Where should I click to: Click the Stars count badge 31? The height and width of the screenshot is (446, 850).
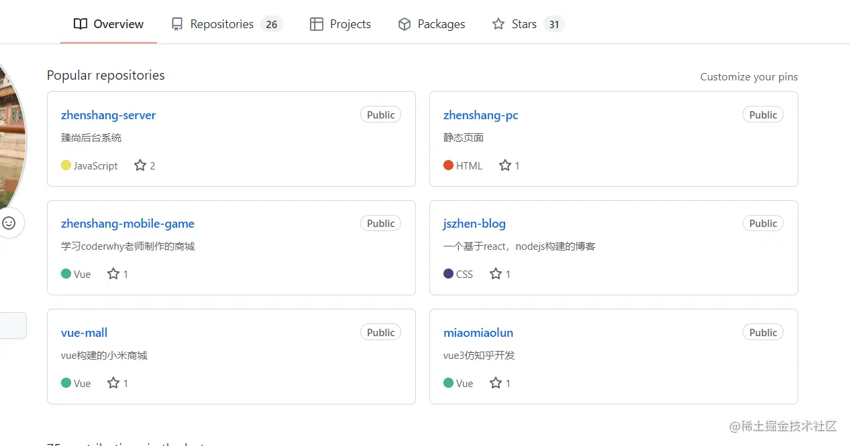tap(553, 24)
